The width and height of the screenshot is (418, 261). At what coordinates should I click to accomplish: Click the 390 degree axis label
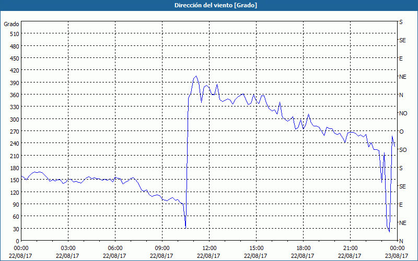pyautogui.click(x=15, y=83)
